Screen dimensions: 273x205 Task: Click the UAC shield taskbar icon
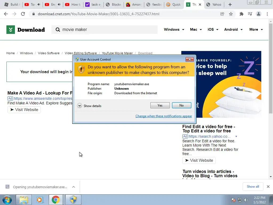click(x=73, y=200)
